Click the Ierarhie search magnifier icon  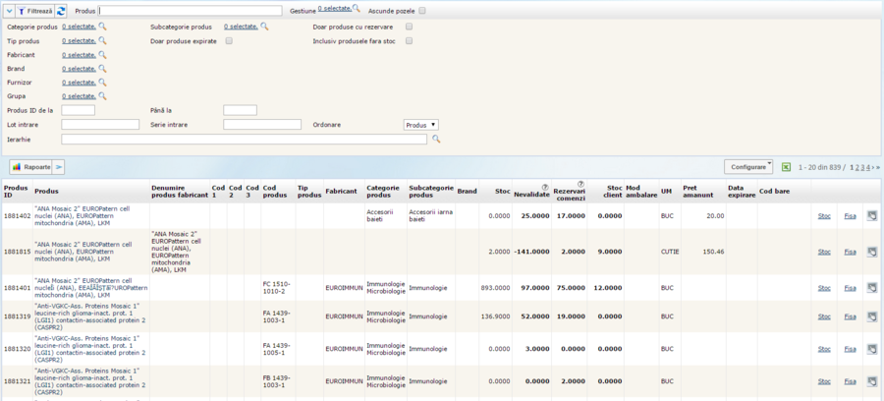tap(437, 140)
